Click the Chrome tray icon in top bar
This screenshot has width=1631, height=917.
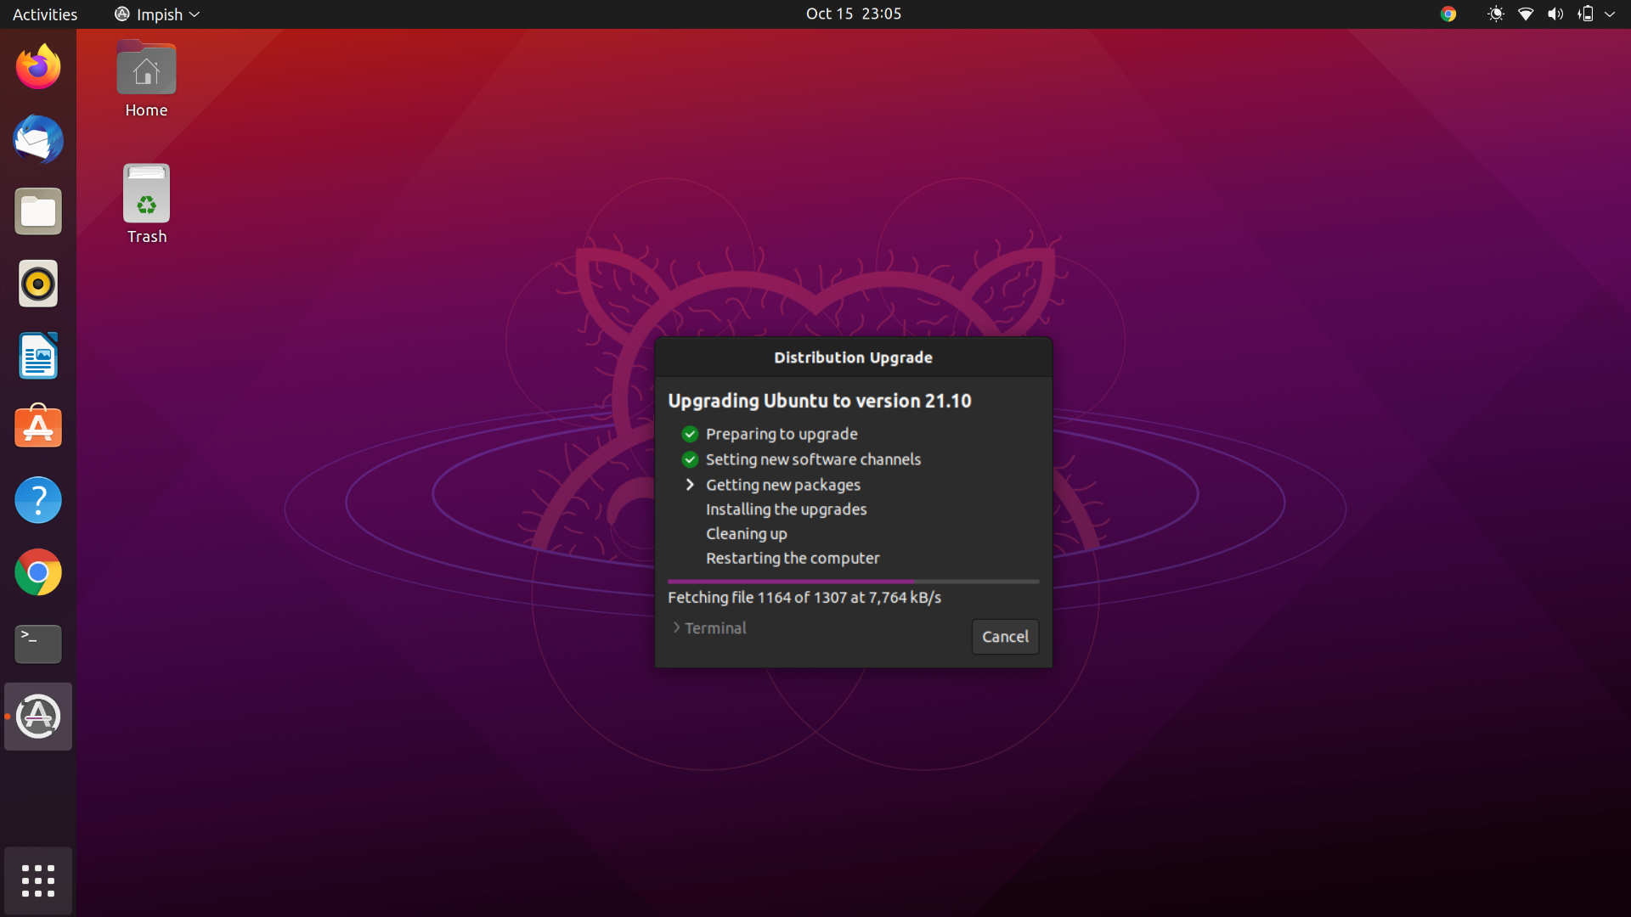click(1448, 14)
